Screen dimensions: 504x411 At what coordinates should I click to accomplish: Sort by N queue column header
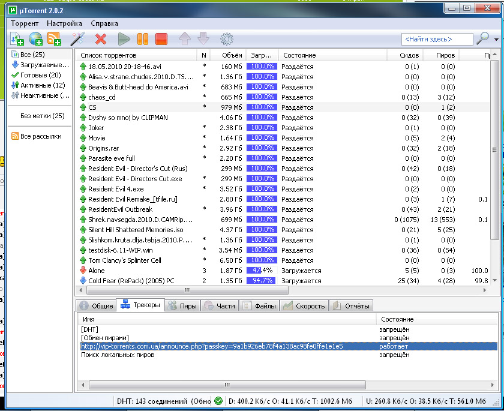[203, 55]
